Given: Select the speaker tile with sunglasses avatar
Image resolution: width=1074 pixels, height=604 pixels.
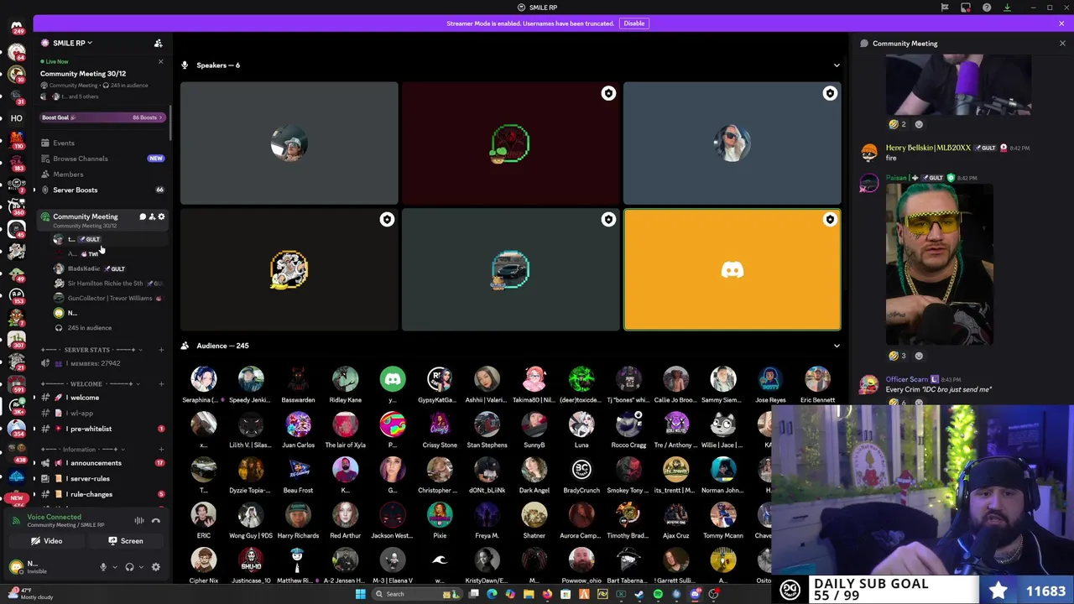Looking at the screenshot, I should [x=732, y=143].
